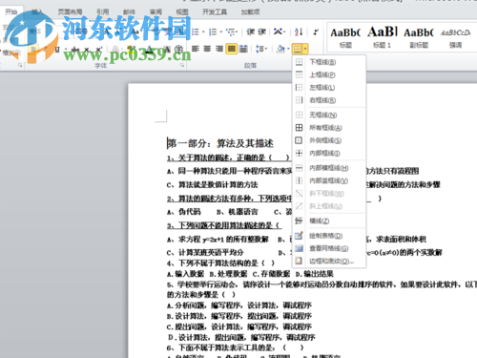Decrease the paragraph indent
477x358 pixels.
[251, 32]
